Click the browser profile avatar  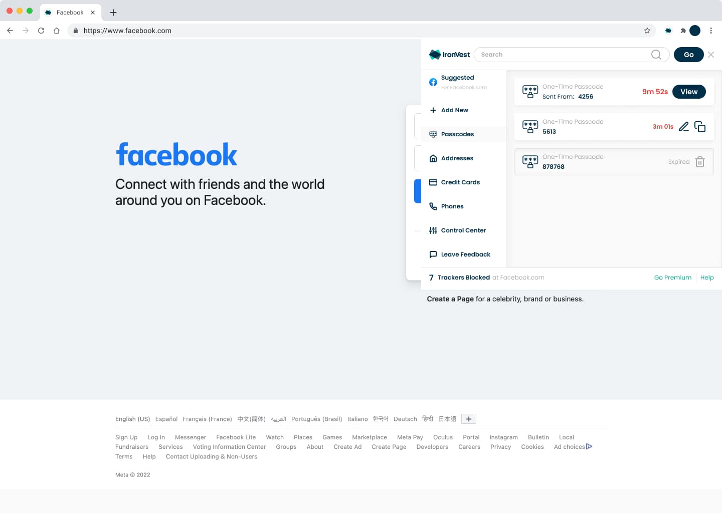coord(695,31)
